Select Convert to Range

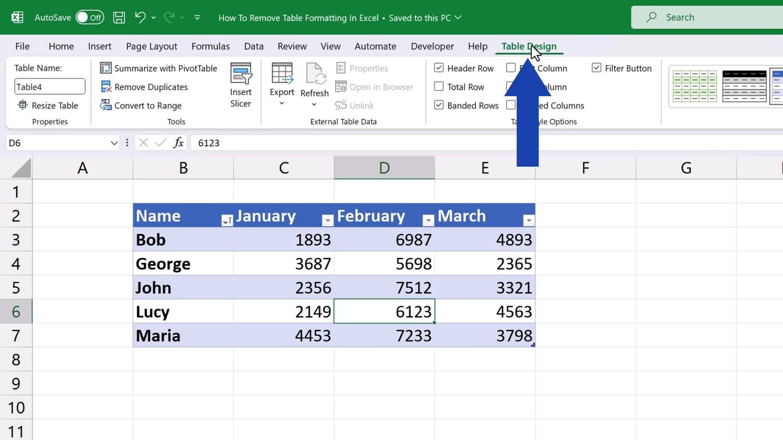tap(147, 105)
